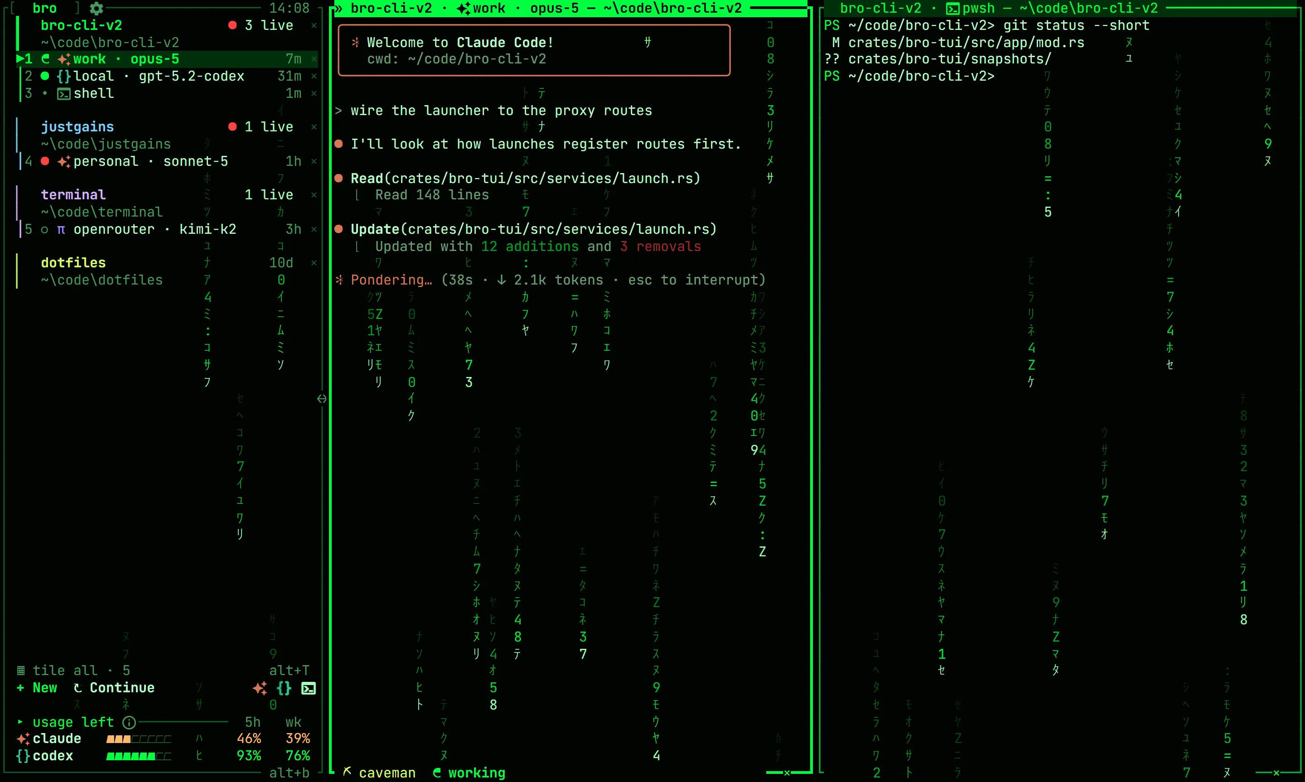Click the Read launch.rs tool call
Screen dimensions: 1305x782
pyautogui.click(x=526, y=179)
